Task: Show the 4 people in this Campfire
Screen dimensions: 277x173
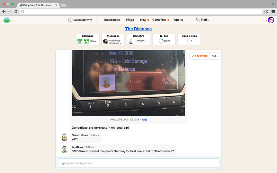Action: click(214, 56)
